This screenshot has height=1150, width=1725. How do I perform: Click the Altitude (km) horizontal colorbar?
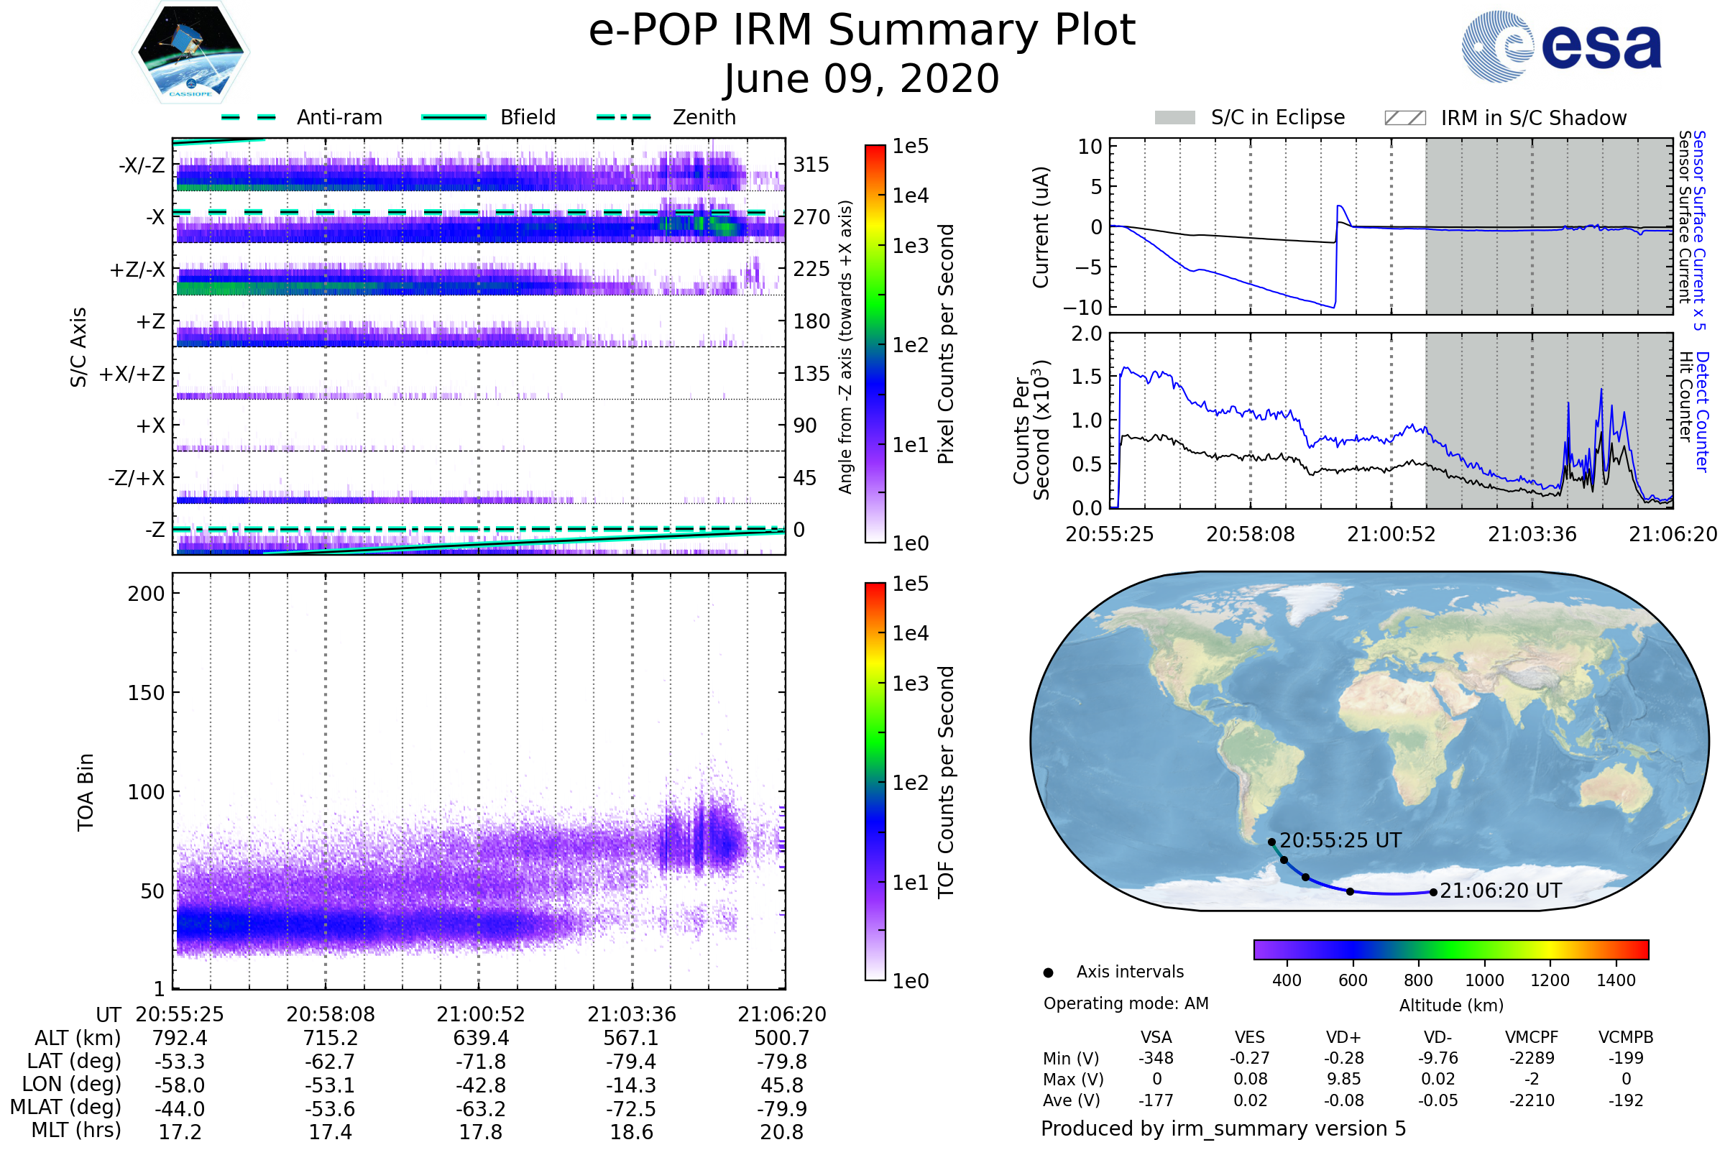[1450, 949]
